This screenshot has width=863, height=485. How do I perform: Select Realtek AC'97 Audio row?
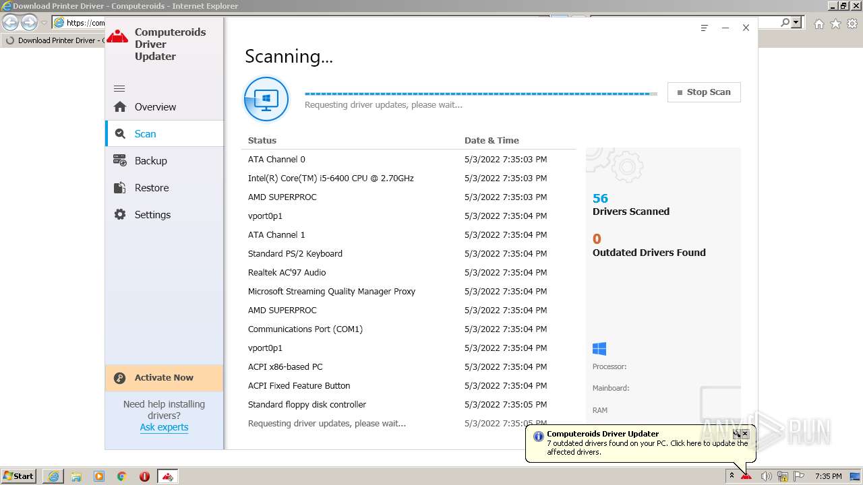tap(409, 273)
